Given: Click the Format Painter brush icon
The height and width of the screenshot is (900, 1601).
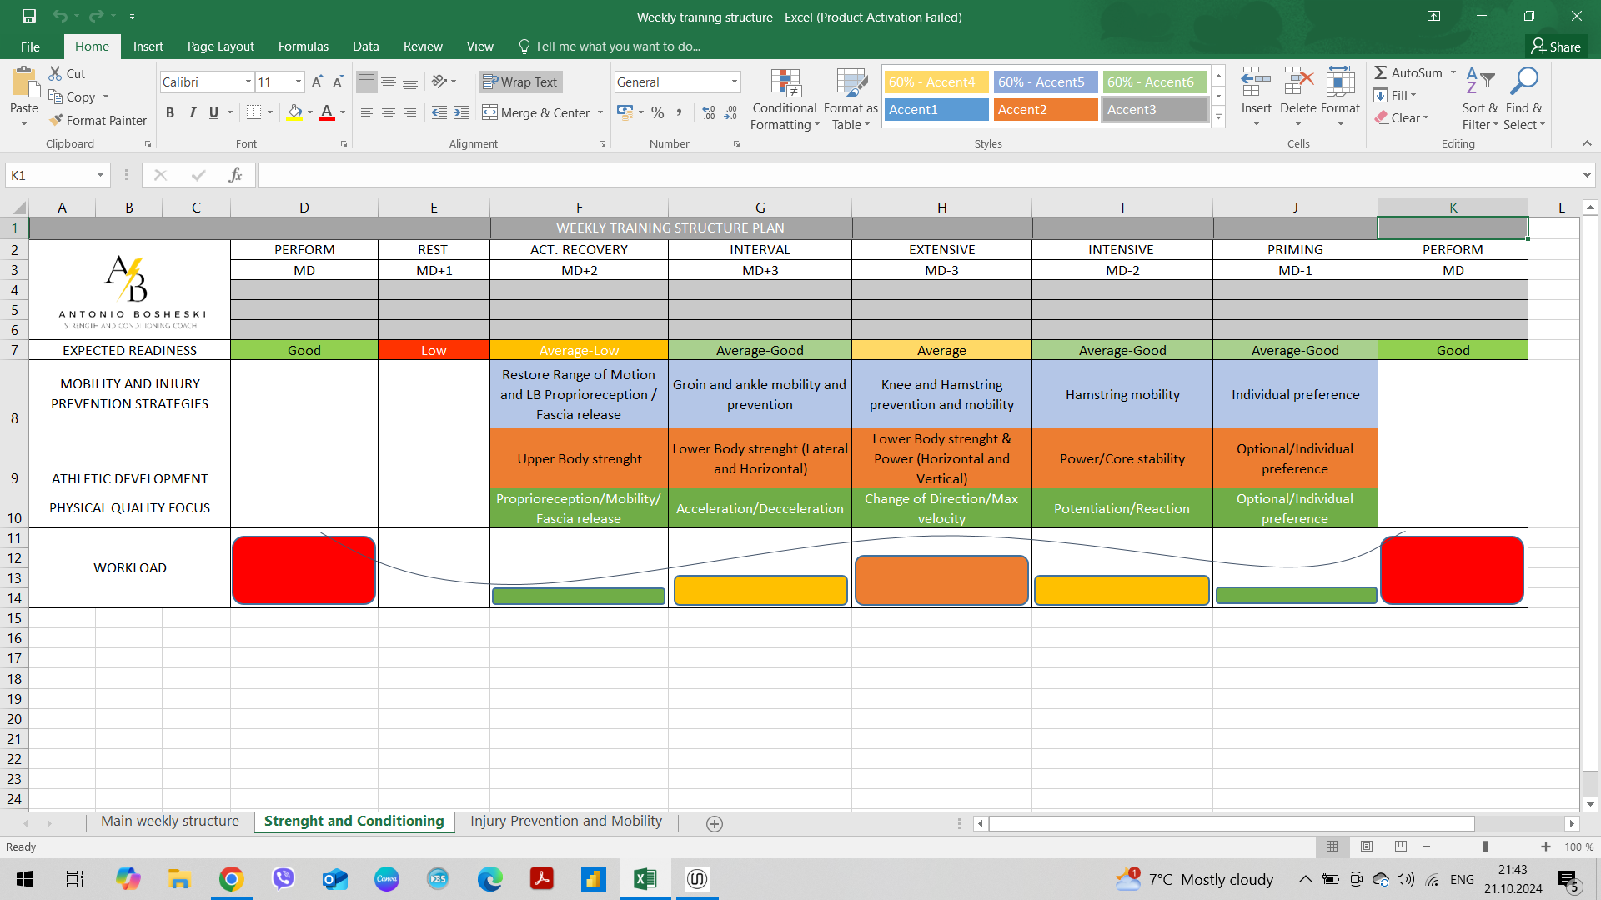Looking at the screenshot, I should (x=57, y=120).
